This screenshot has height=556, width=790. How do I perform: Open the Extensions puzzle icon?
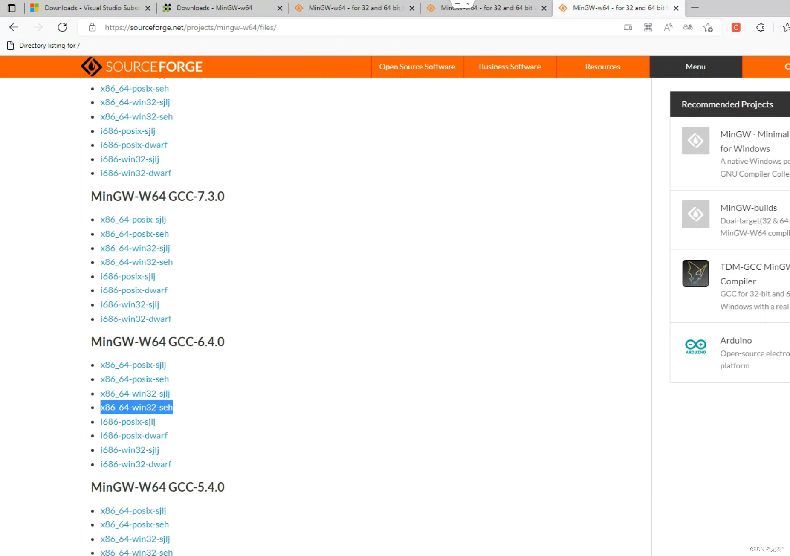point(761,27)
